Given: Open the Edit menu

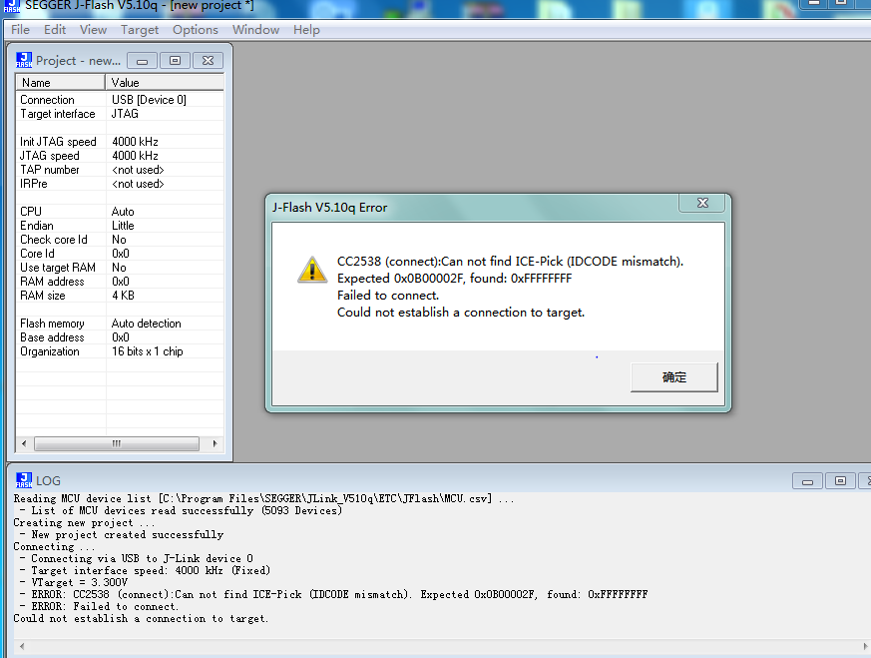Looking at the screenshot, I should (x=55, y=30).
